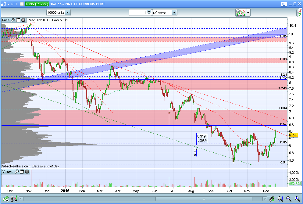Click the 7.064 level label

[283, 108]
